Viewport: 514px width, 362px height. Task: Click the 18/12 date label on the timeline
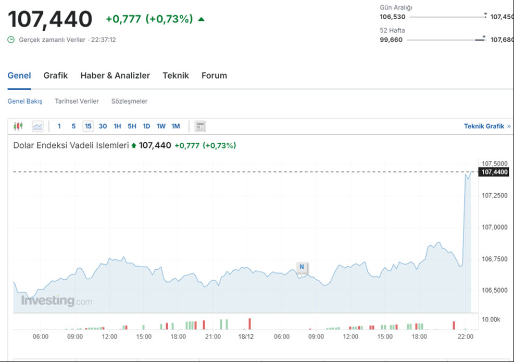[x=246, y=337]
